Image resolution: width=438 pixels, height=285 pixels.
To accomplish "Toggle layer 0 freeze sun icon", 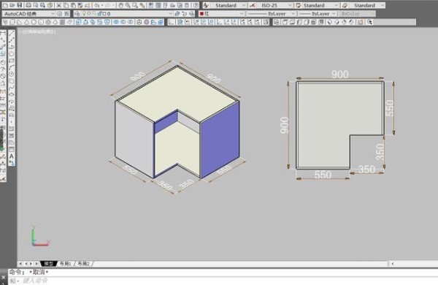I will click(89, 13).
